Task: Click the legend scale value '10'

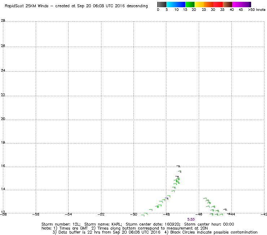Action: tap(176, 10)
